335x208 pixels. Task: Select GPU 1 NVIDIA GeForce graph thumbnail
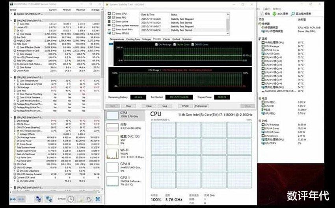(112, 181)
